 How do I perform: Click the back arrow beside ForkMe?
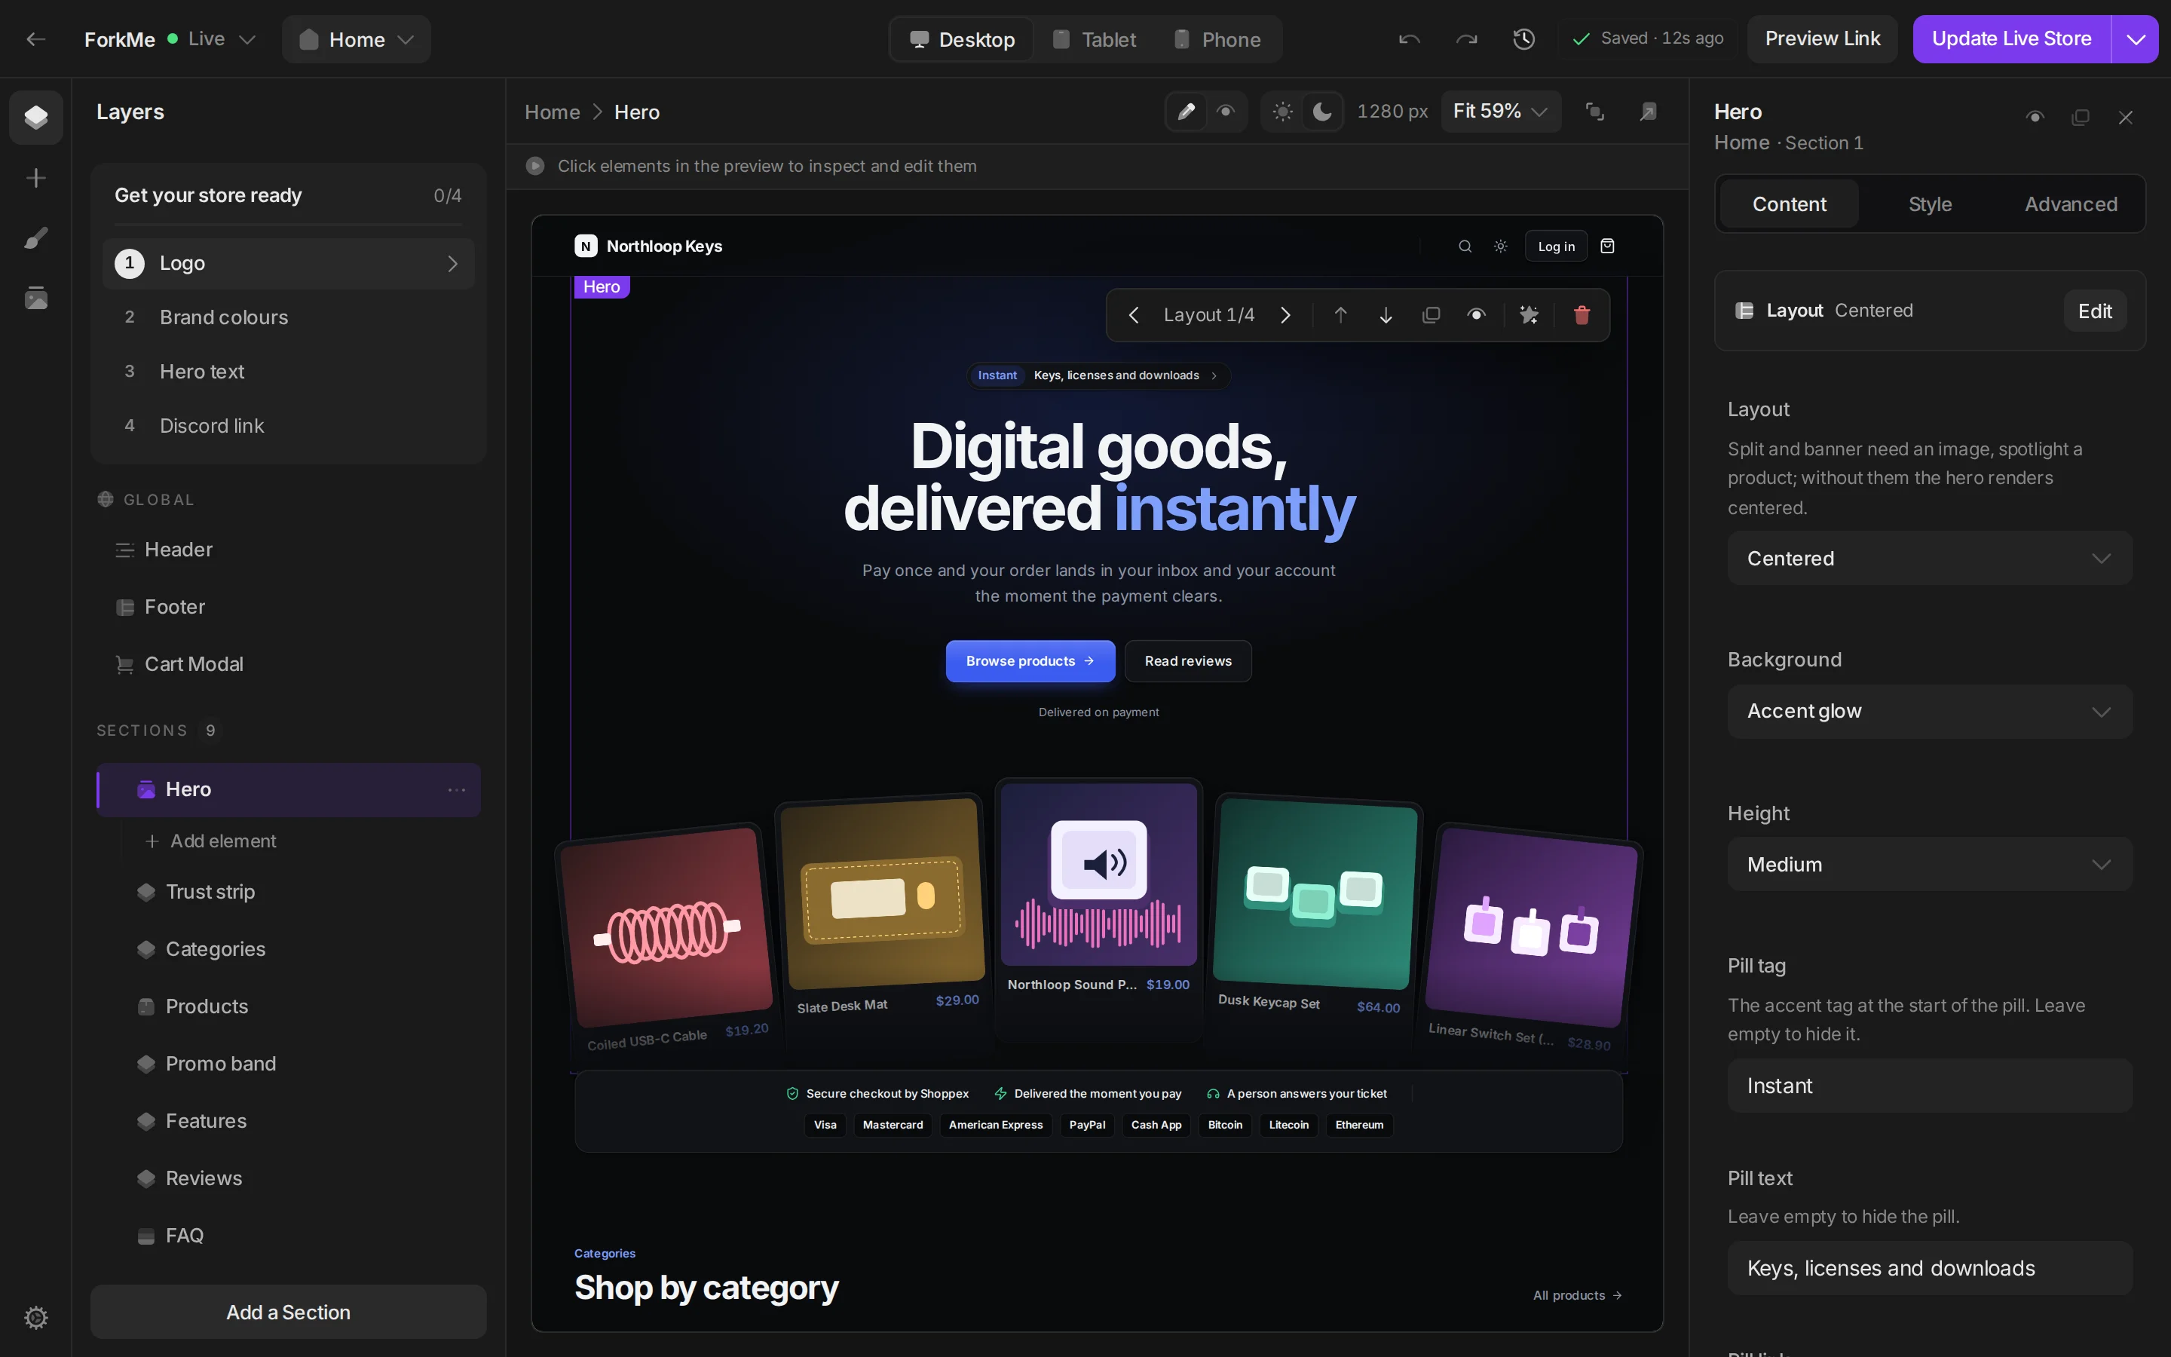(36, 38)
